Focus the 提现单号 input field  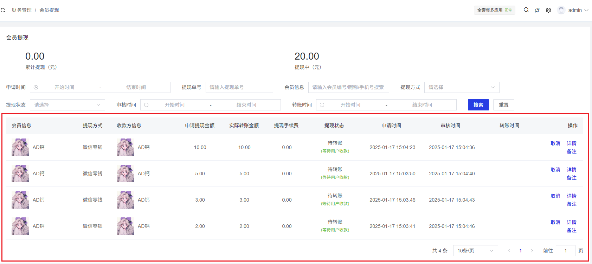[x=239, y=87]
